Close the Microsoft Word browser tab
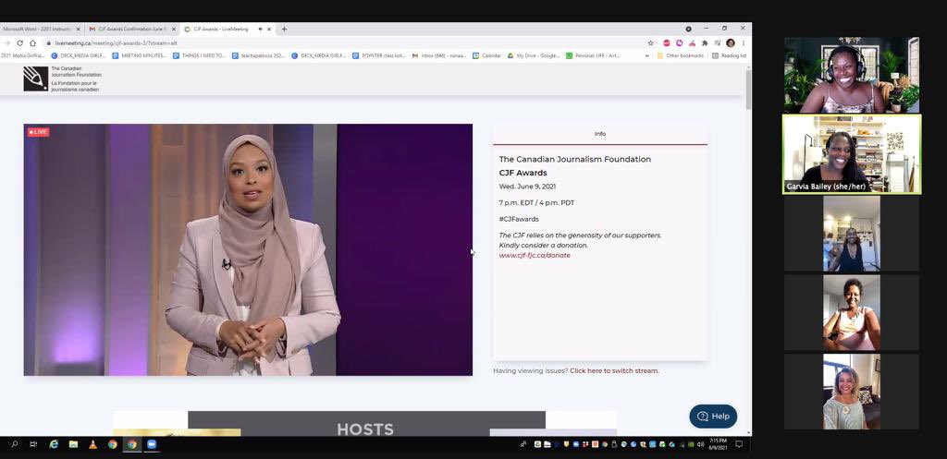Viewport: 947px width, 459px height. 78,29
